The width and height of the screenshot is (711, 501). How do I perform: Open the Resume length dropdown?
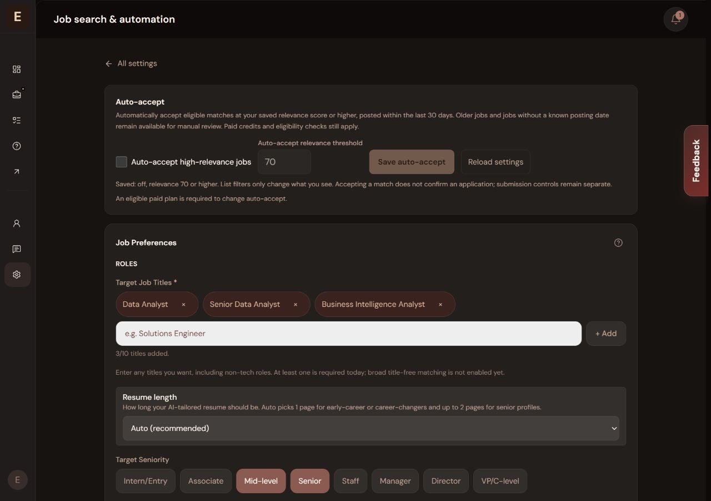coord(370,428)
